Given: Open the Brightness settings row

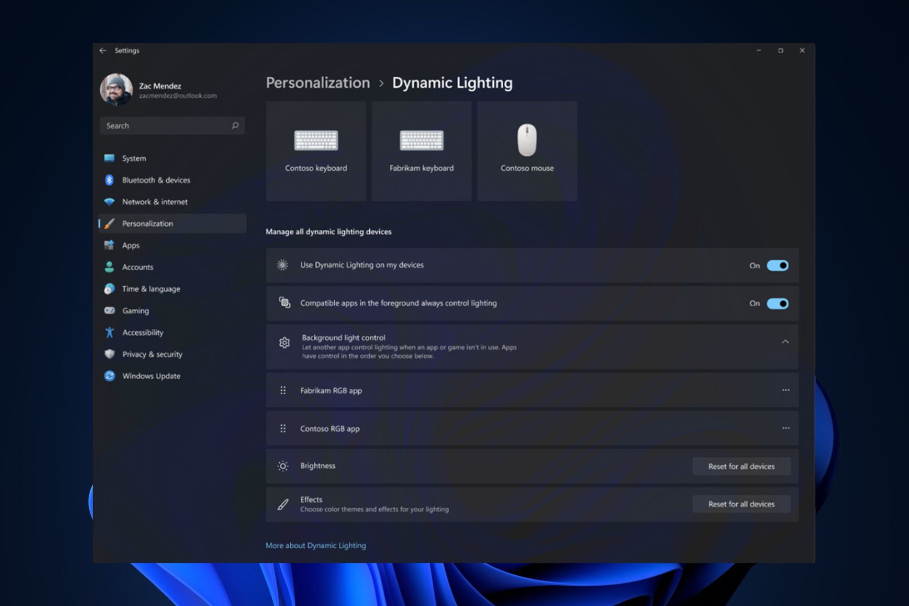Looking at the screenshot, I should click(x=532, y=466).
